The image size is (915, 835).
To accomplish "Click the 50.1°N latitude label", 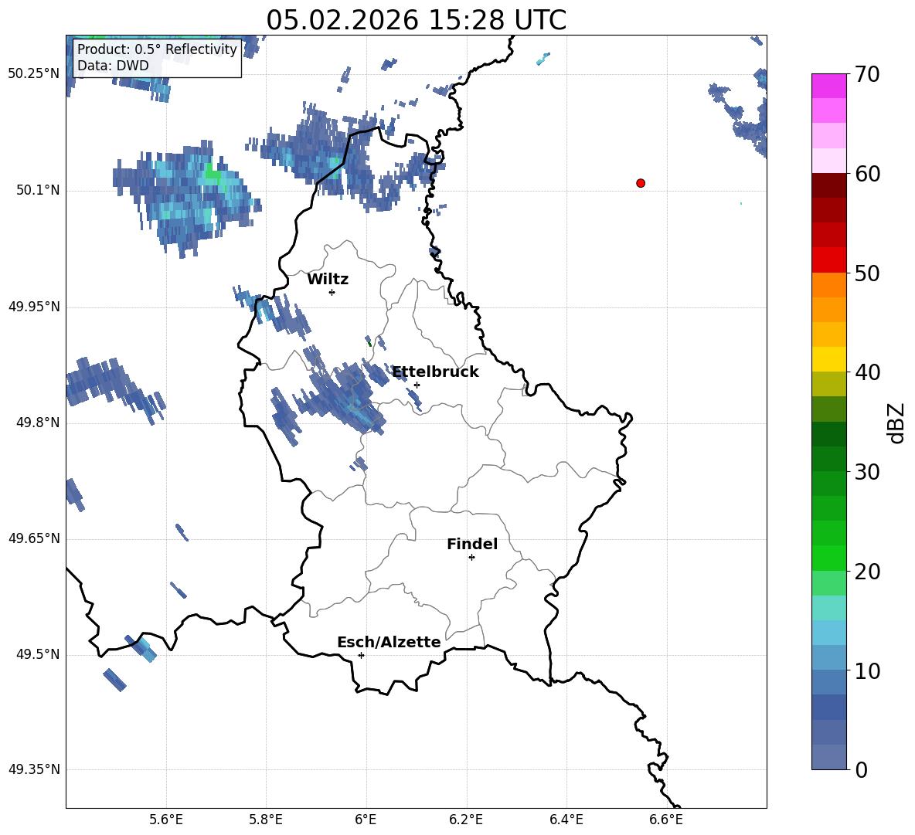I will coord(38,191).
